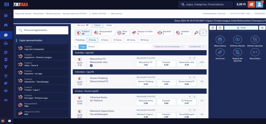266x124 pixels.
Task: Open the Minhas apostas icon in right panel
Action: click(x=255, y=40)
